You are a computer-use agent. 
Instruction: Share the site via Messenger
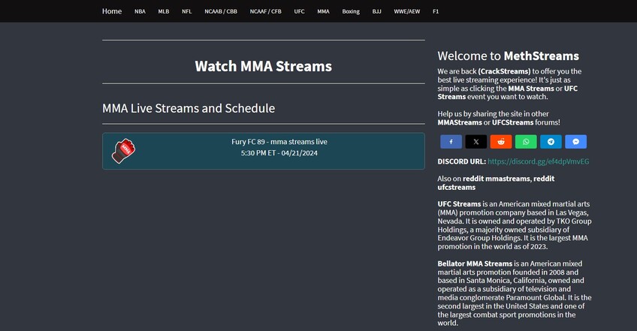(x=575, y=142)
